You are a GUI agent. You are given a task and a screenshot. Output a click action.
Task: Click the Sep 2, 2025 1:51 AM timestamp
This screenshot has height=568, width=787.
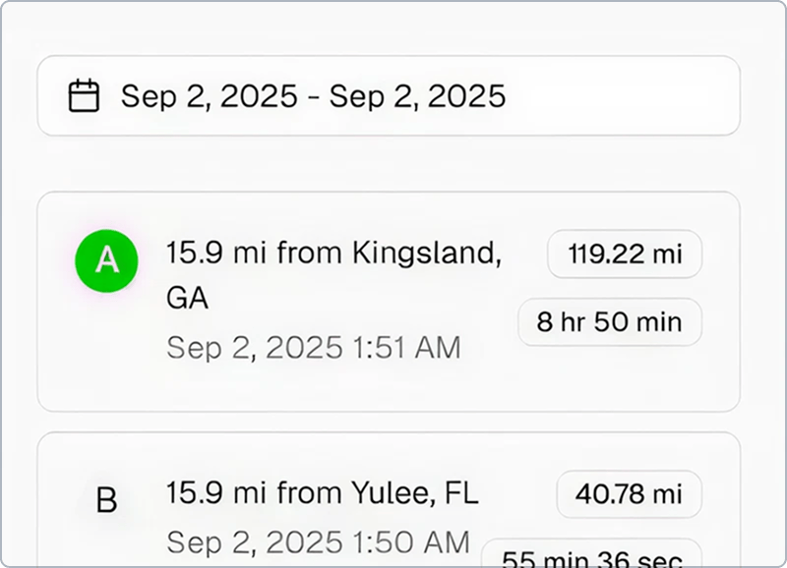click(313, 347)
